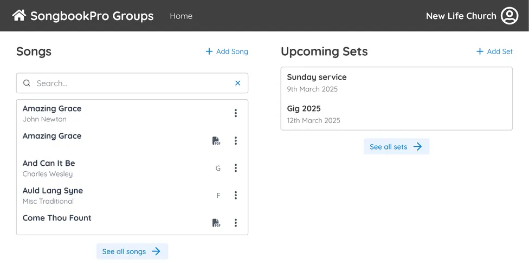Viewport: 529px width, 272px height.
Task: Click the Add Song button
Action: tap(227, 51)
